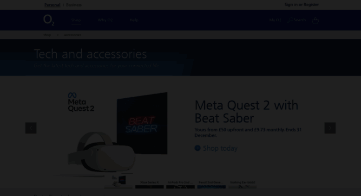Image resolution: width=361 pixels, height=196 pixels.
Task: Click Sign in or Register
Action: pos(302,5)
